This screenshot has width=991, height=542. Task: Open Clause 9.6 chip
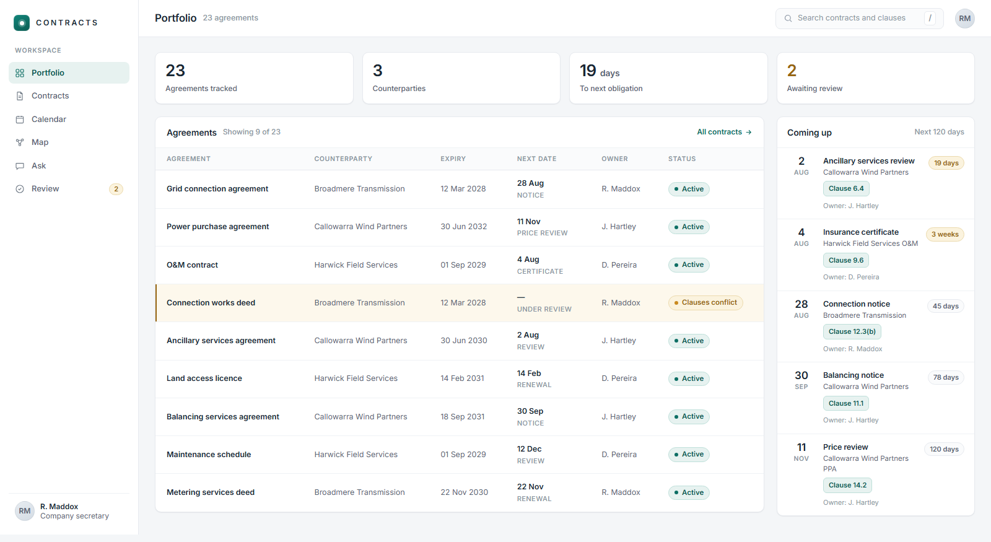(846, 260)
